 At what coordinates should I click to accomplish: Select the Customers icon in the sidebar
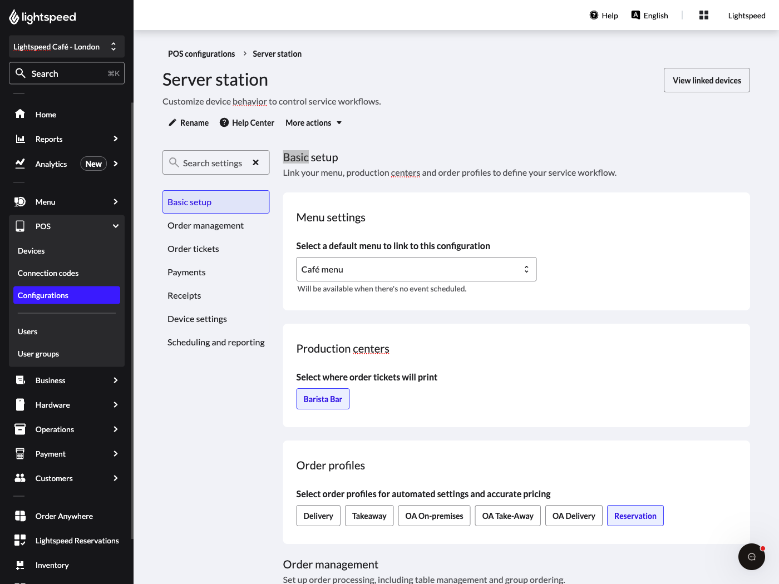pos(20,478)
